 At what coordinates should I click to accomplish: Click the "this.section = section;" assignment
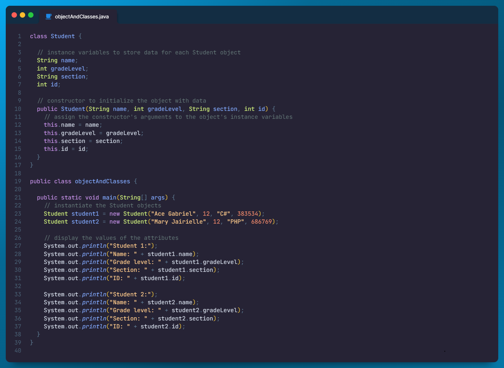point(83,141)
